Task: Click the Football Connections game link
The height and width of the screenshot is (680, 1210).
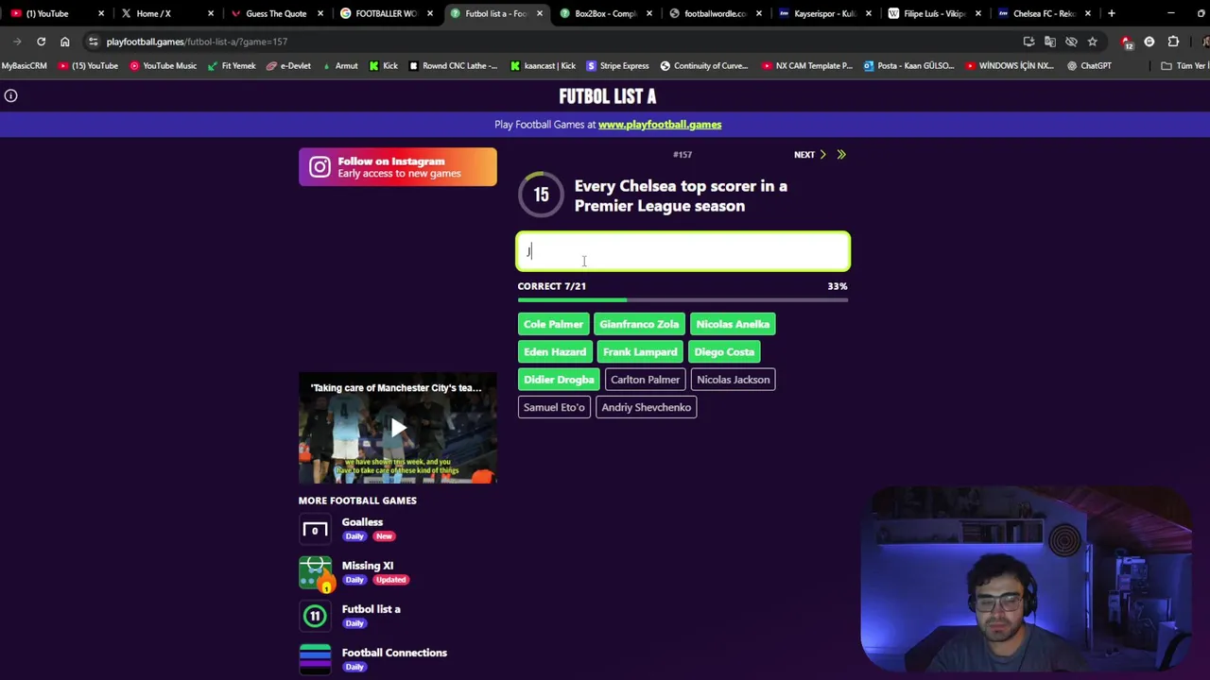Action: [x=394, y=653]
